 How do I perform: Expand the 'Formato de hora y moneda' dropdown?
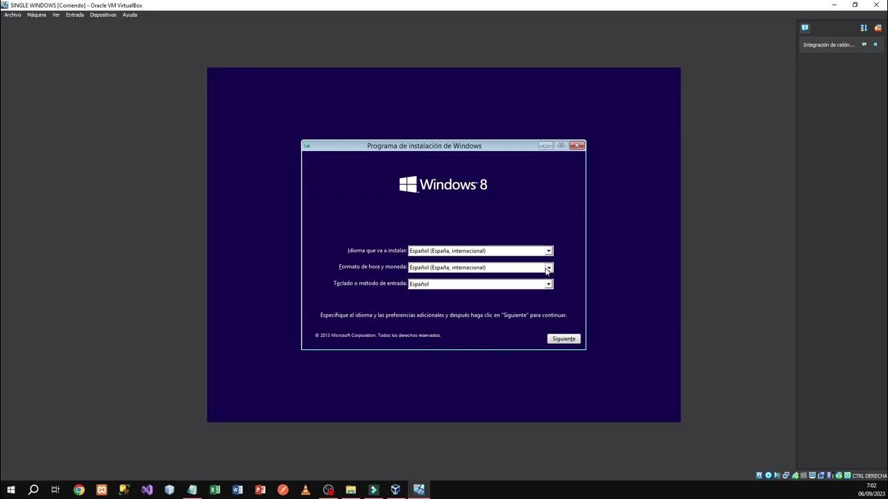[548, 268]
